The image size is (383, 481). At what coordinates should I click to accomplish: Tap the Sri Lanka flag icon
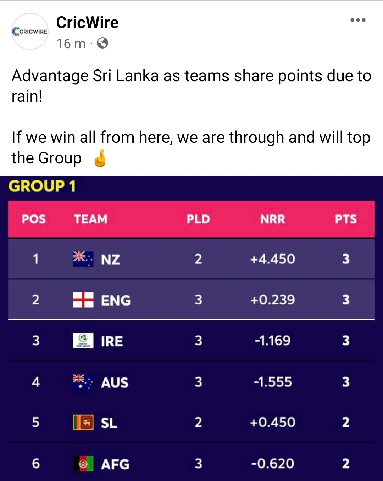pyautogui.click(x=83, y=422)
